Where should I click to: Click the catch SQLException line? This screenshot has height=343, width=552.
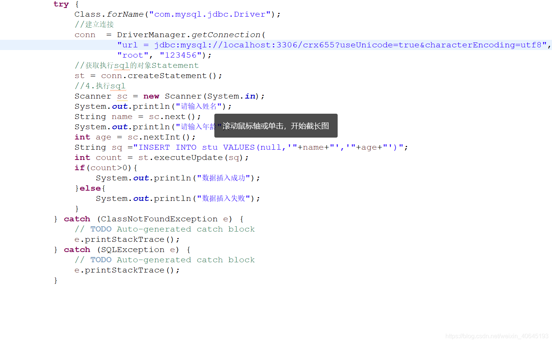pyautogui.click(x=122, y=250)
